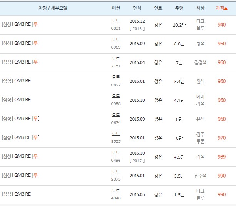Sort by the 가격 price column header
236x206 pixels.
coord(221,8)
